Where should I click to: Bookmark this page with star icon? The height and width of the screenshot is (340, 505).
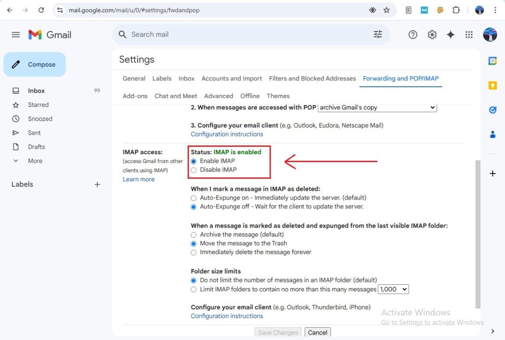[x=387, y=10]
